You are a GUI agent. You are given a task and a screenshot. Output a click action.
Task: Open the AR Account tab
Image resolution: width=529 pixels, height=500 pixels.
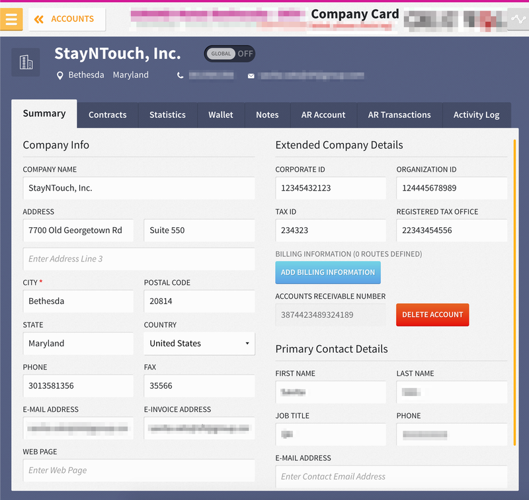(x=323, y=115)
